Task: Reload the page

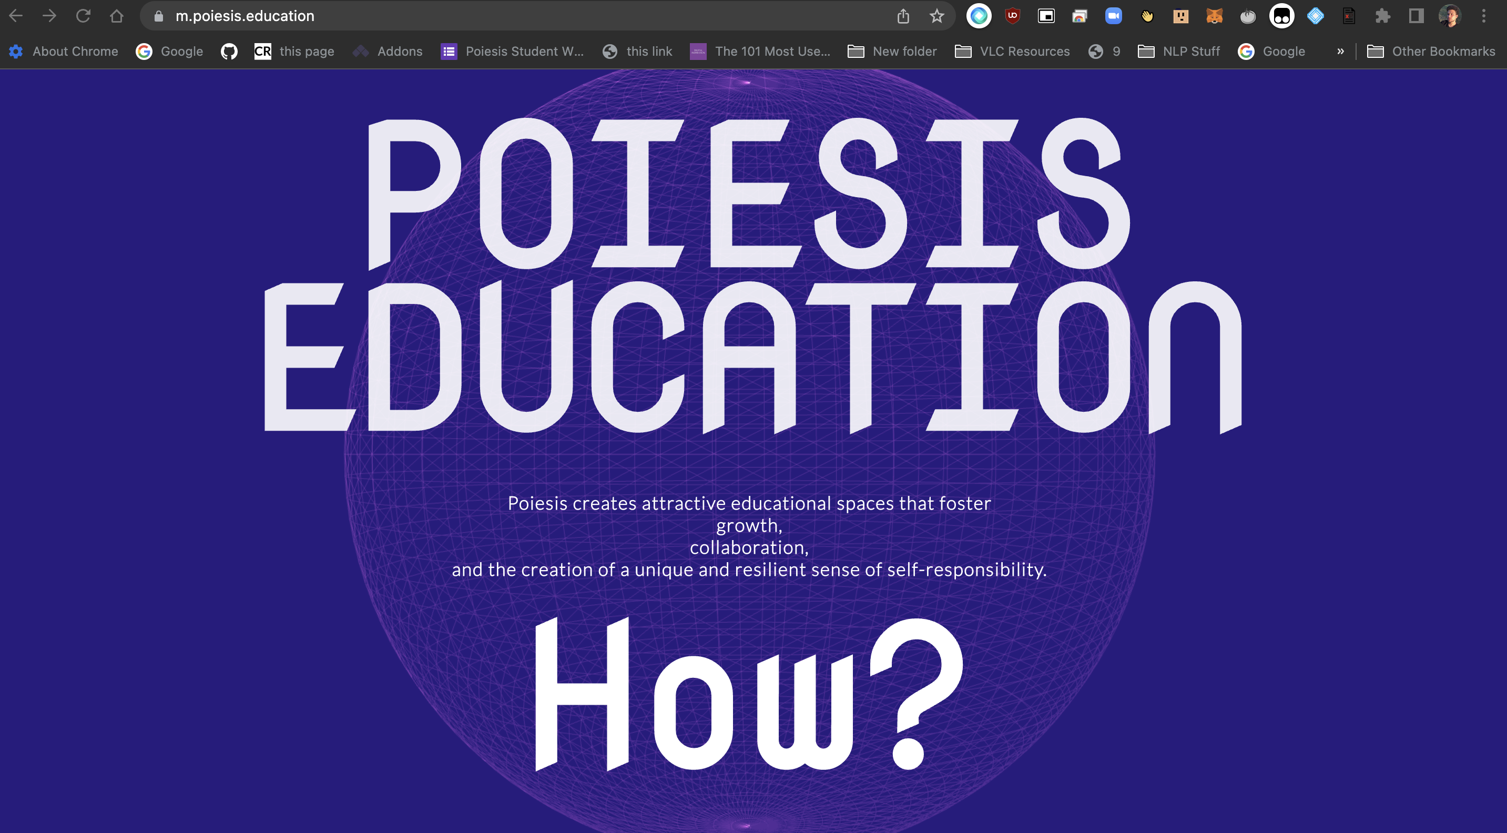Action: coord(83,16)
